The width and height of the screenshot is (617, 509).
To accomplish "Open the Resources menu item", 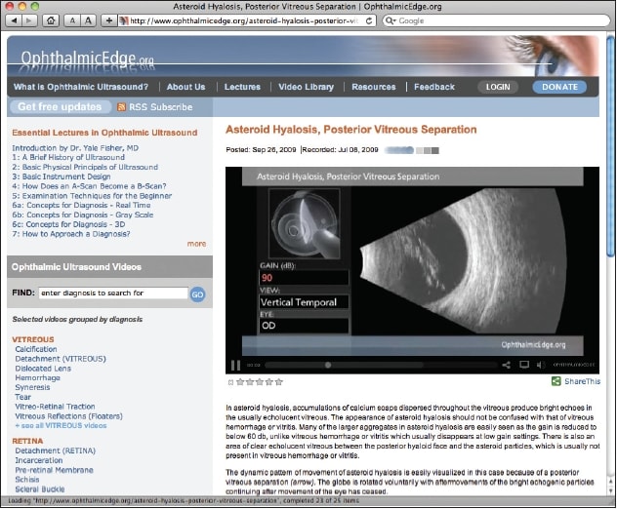I will tap(374, 87).
